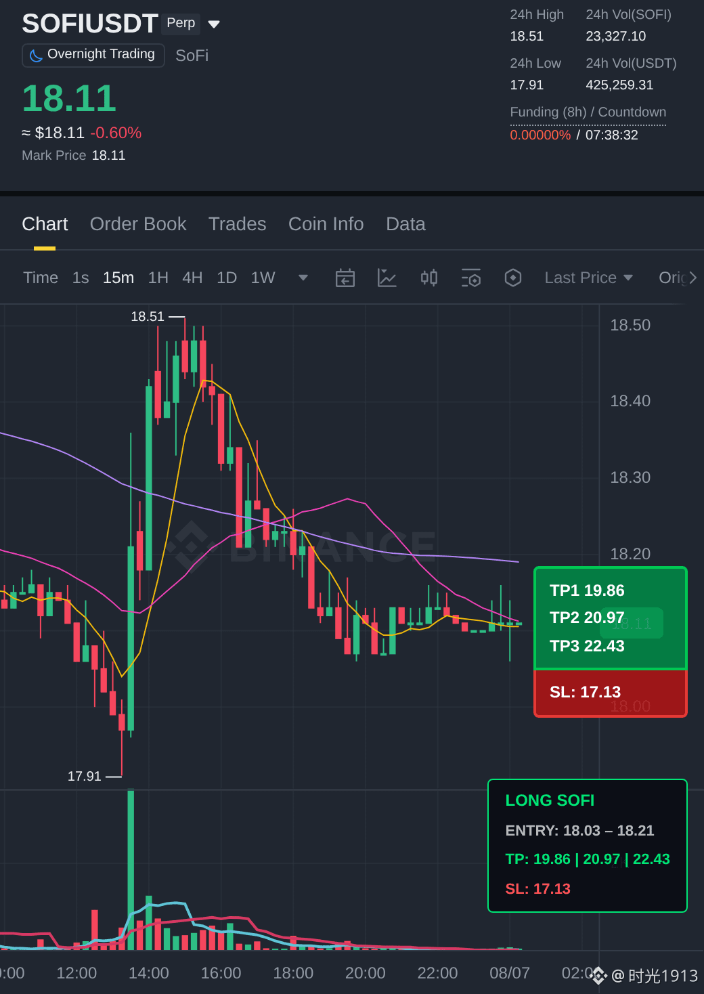Reveal more toolbar options with right chevron

tap(692, 278)
